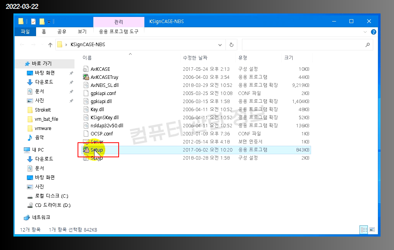Switch to details view icon
This screenshot has height=250, width=394.
click(x=364, y=230)
